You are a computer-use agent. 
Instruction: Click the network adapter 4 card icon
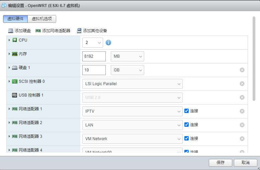tap(15, 150)
